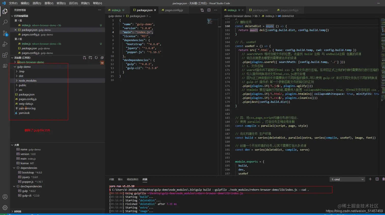Expand the reborn-browser-demo folder
The height and width of the screenshot is (215, 385).
pos(30,62)
